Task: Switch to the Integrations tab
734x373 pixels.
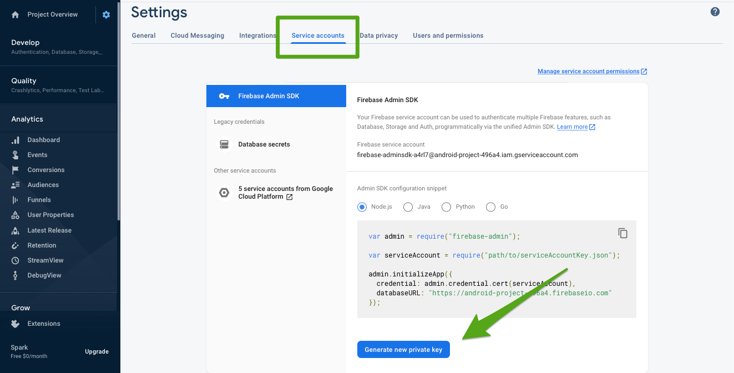Action: [x=257, y=36]
